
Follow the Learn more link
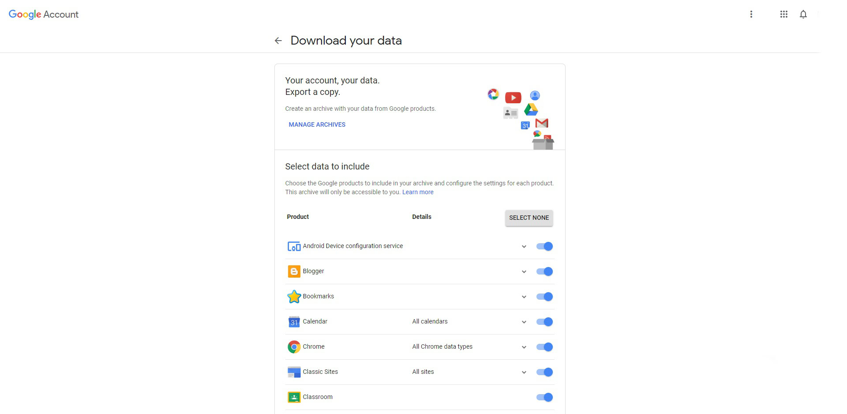(417, 192)
